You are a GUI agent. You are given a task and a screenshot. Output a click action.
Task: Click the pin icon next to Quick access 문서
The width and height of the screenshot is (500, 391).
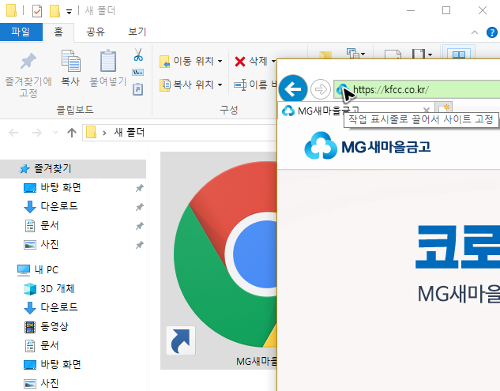[139, 226]
